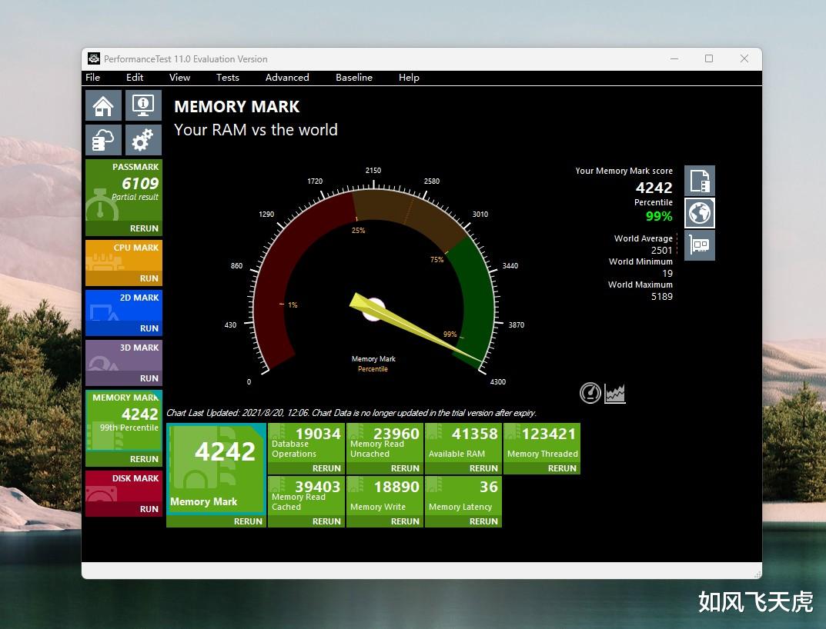Image resolution: width=826 pixels, height=629 pixels.
Task: Click the green 99% percentile value
Action: pyautogui.click(x=659, y=216)
